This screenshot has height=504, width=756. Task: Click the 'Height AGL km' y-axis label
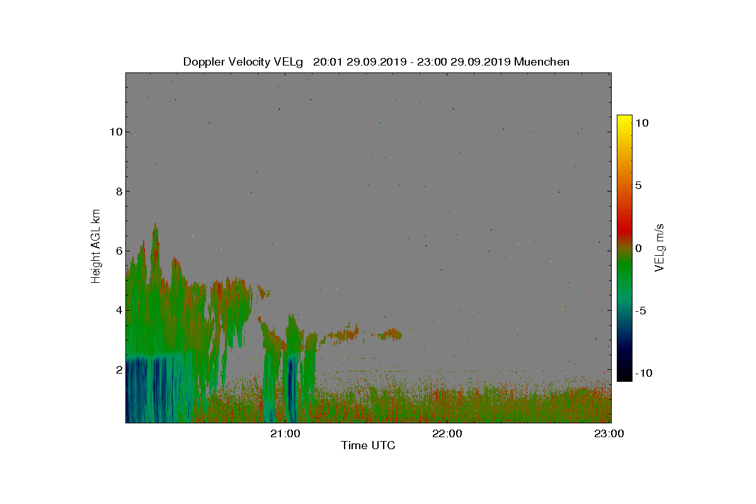tap(96, 246)
